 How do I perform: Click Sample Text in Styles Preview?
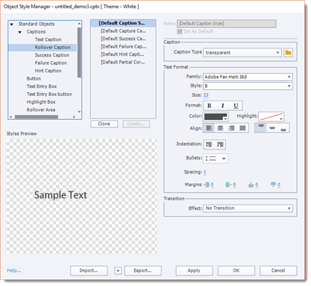tap(60, 195)
